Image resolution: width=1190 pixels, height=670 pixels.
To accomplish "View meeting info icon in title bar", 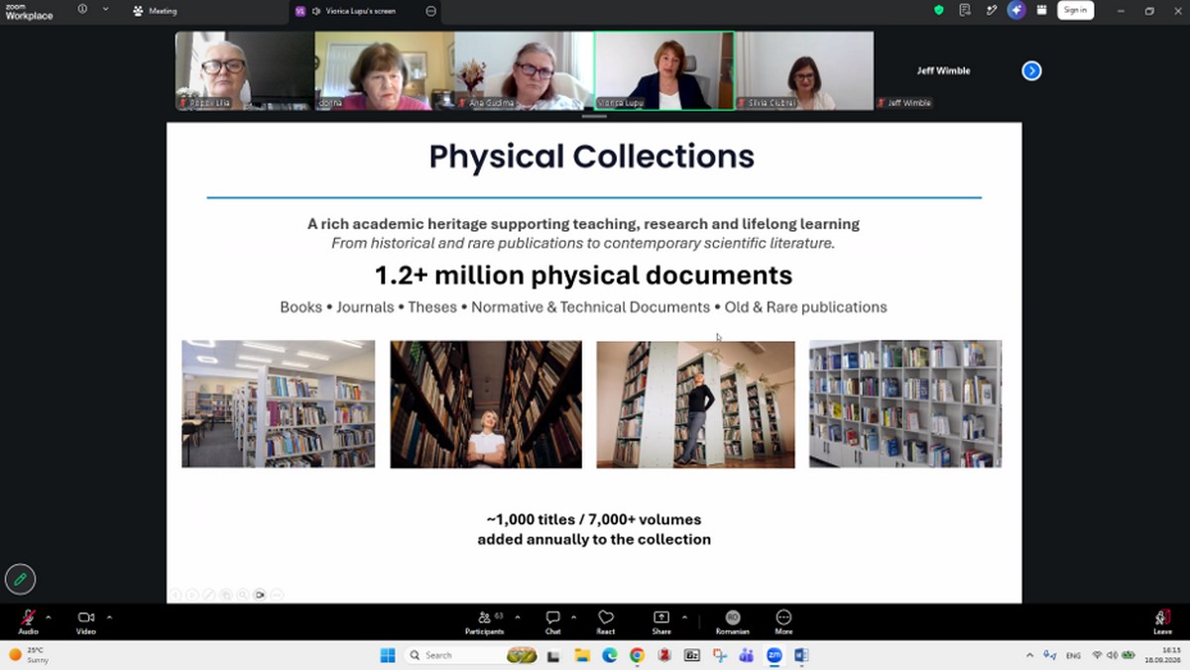I will [82, 10].
